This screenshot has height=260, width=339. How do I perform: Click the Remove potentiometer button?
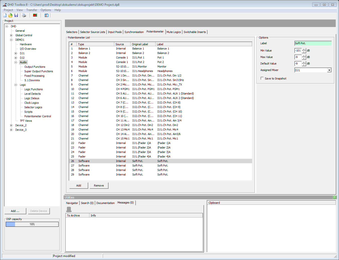click(99, 185)
